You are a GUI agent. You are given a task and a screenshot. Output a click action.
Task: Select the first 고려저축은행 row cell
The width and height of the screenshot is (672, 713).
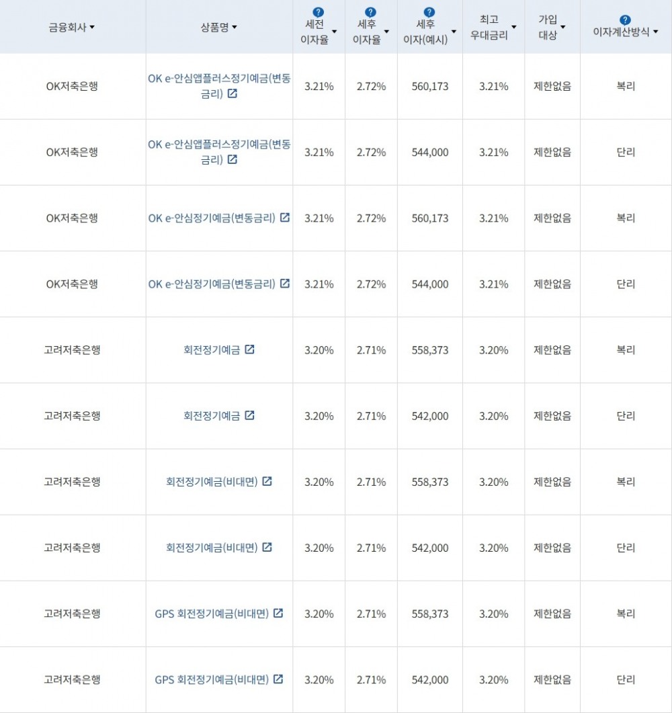[73, 349]
